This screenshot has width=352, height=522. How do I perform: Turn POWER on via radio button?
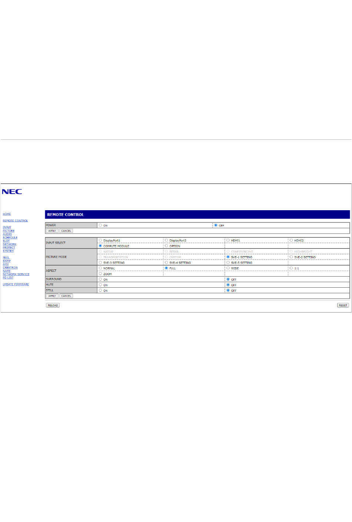[100, 225]
